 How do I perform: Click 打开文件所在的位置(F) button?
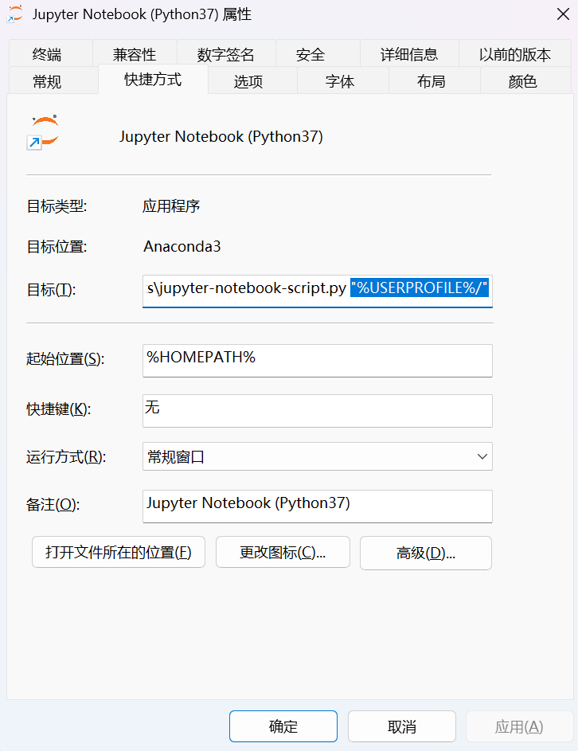pos(119,552)
